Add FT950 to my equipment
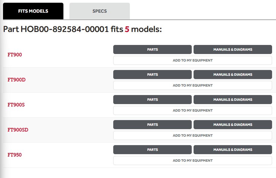This screenshot has height=178, width=276. point(192,161)
